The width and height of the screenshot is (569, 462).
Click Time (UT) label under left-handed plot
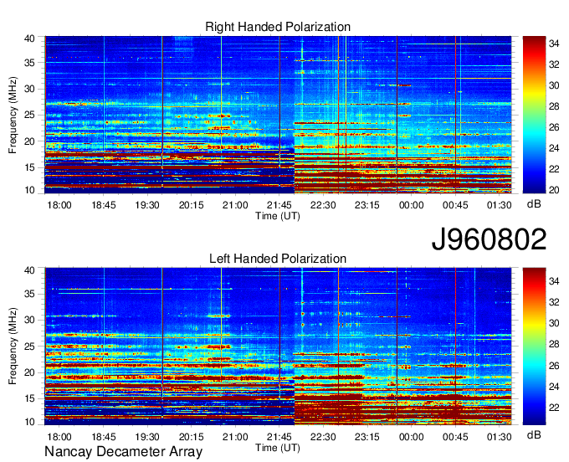click(278, 448)
